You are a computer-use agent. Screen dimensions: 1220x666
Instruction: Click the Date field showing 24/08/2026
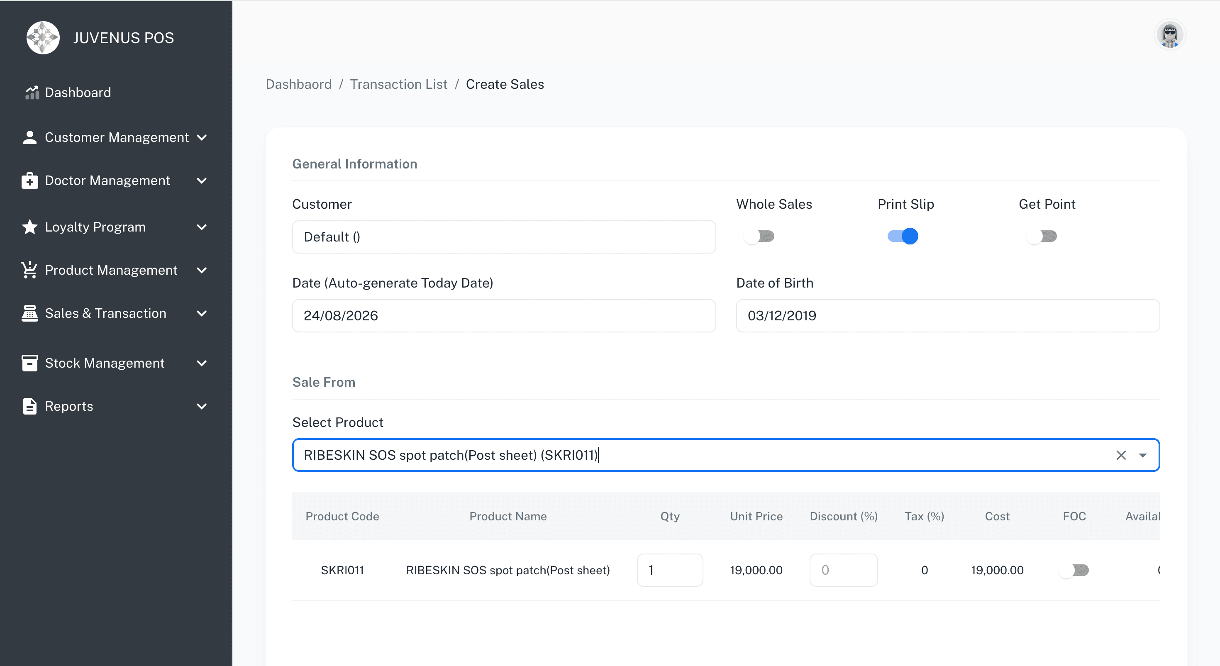(x=504, y=315)
